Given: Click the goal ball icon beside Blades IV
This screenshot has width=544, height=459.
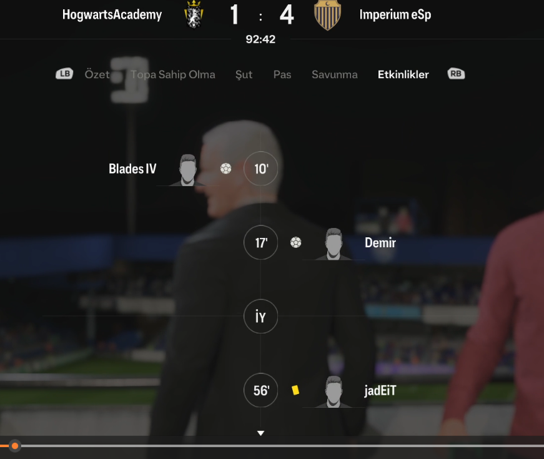Looking at the screenshot, I should pos(225,169).
